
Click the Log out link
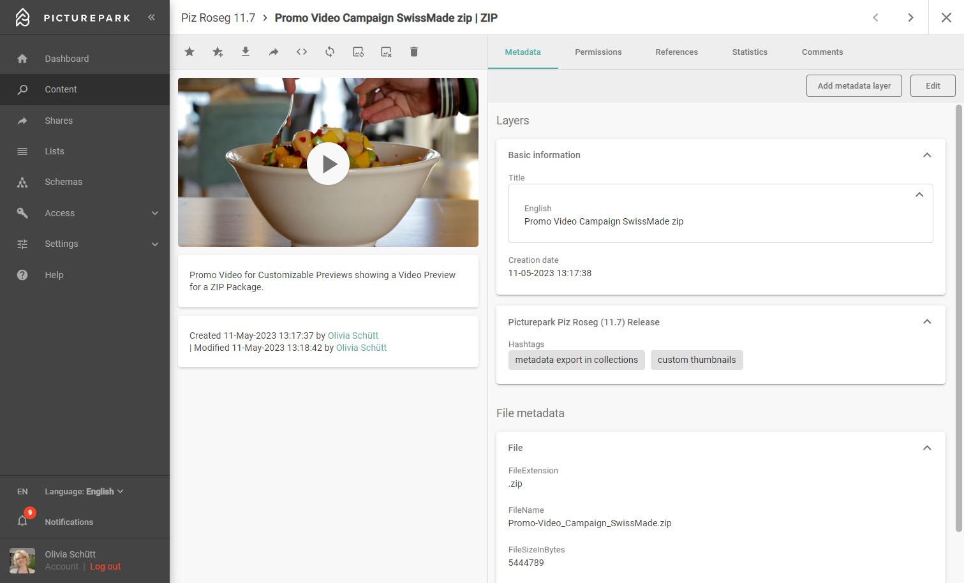105,566
